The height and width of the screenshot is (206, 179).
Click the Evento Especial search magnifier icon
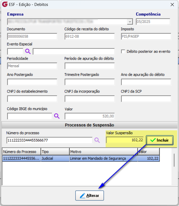28,51
